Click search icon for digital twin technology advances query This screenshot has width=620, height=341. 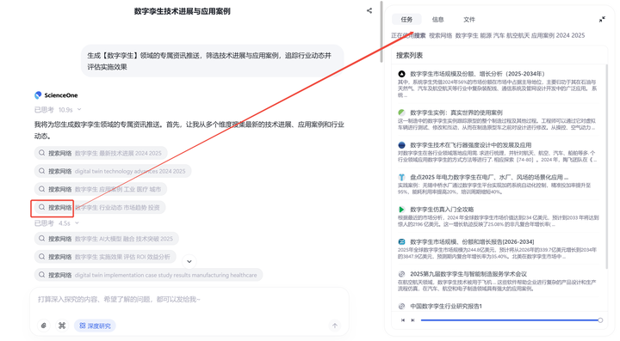(x=41, y=171)
